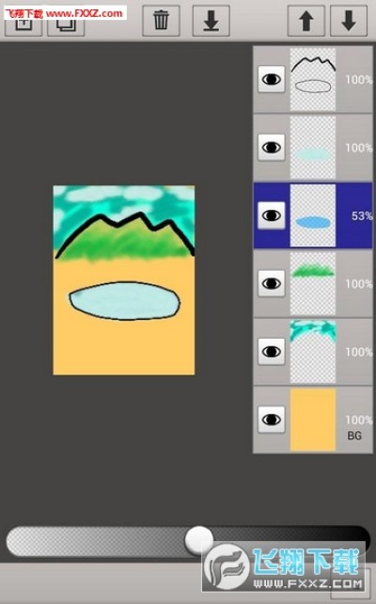Viewport: 376px width, 604px height.
Task: Toggle visibility of the light blue pond layer
Action: (x=272, y=147)
